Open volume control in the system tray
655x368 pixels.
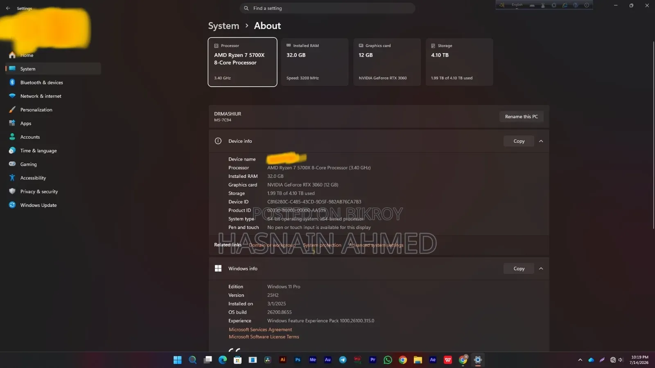point(621,360)
